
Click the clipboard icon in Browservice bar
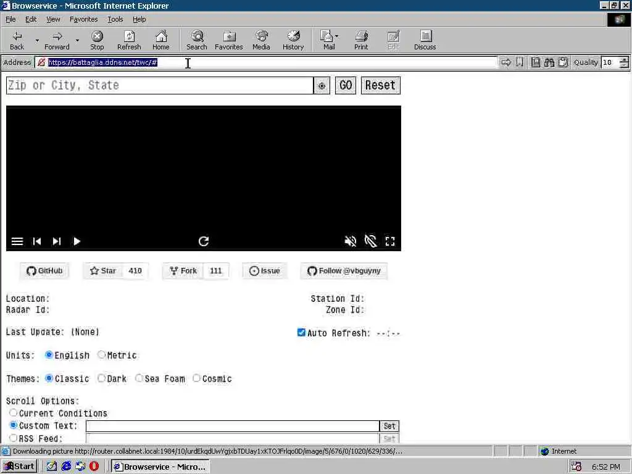pyautogui.click(x=563, y=62)
